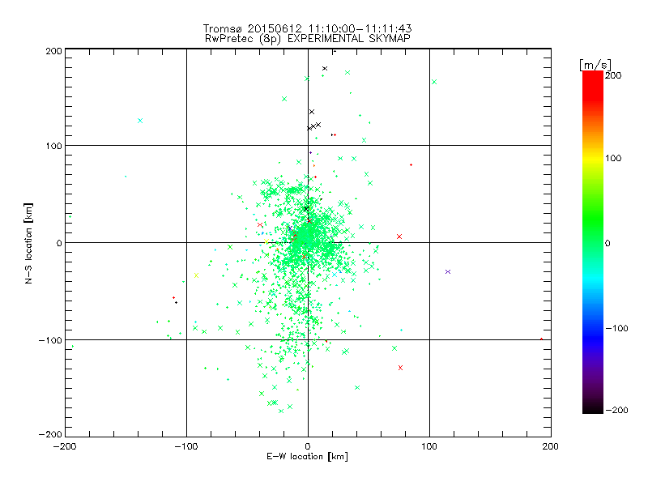This screenshot has height=486, width=648.
Task: Click the y-axis tick label '100'
Action: pos(53,146)
